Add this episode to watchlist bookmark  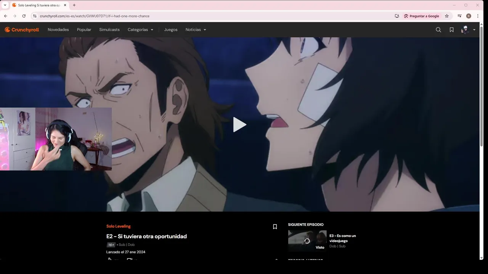[x=275, y=227]
